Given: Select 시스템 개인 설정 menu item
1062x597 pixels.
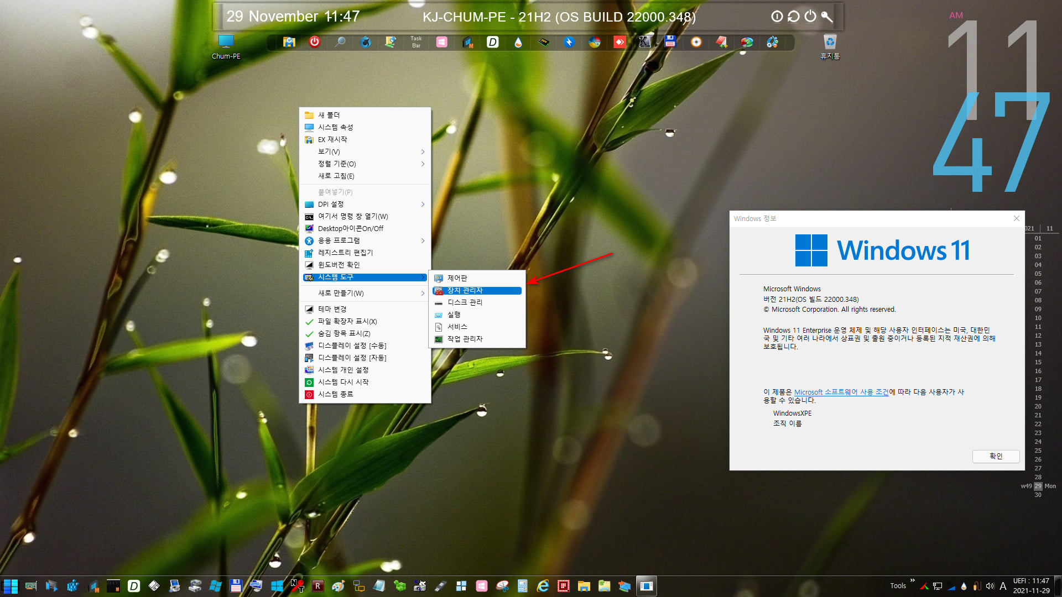Looking at the screenshot, I should 365,370.
